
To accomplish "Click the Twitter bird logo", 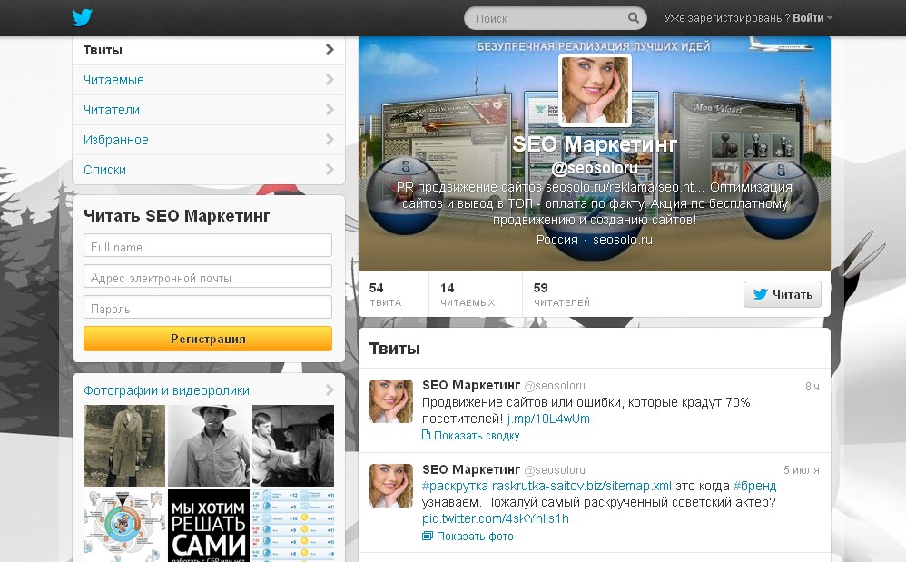I will pos(82,17).
